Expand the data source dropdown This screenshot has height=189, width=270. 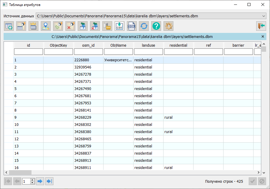[264, 16]
